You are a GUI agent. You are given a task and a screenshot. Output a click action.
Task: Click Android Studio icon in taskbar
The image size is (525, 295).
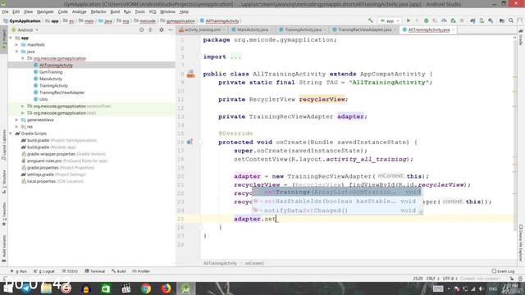tap(186, 288)
